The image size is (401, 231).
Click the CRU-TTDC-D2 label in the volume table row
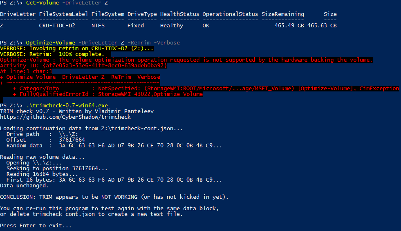[x=57, y=25]
